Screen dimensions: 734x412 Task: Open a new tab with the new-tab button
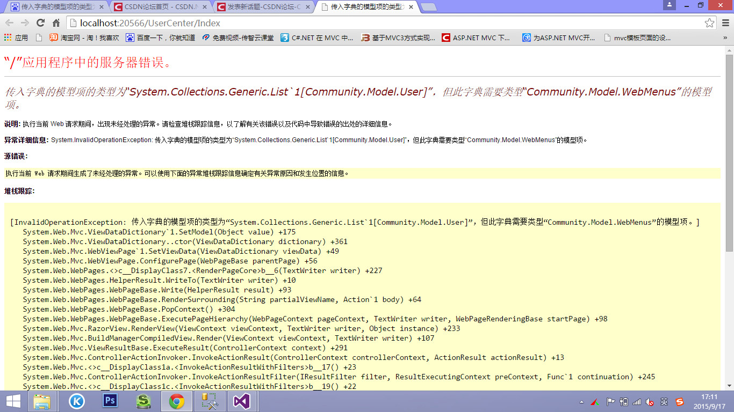pyautogui.click(x=428, y=8)
